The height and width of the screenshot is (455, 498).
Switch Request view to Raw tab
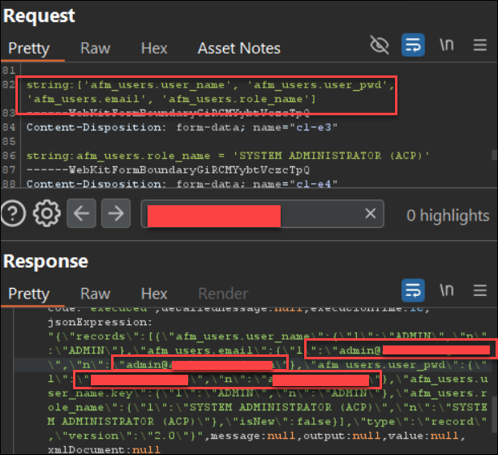(95, 49)
